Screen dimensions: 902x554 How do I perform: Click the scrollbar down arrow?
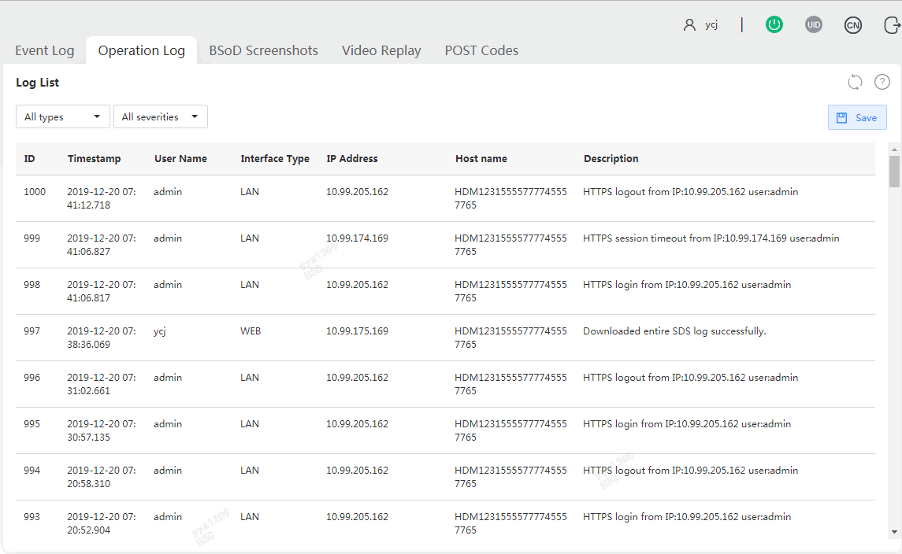894,532
